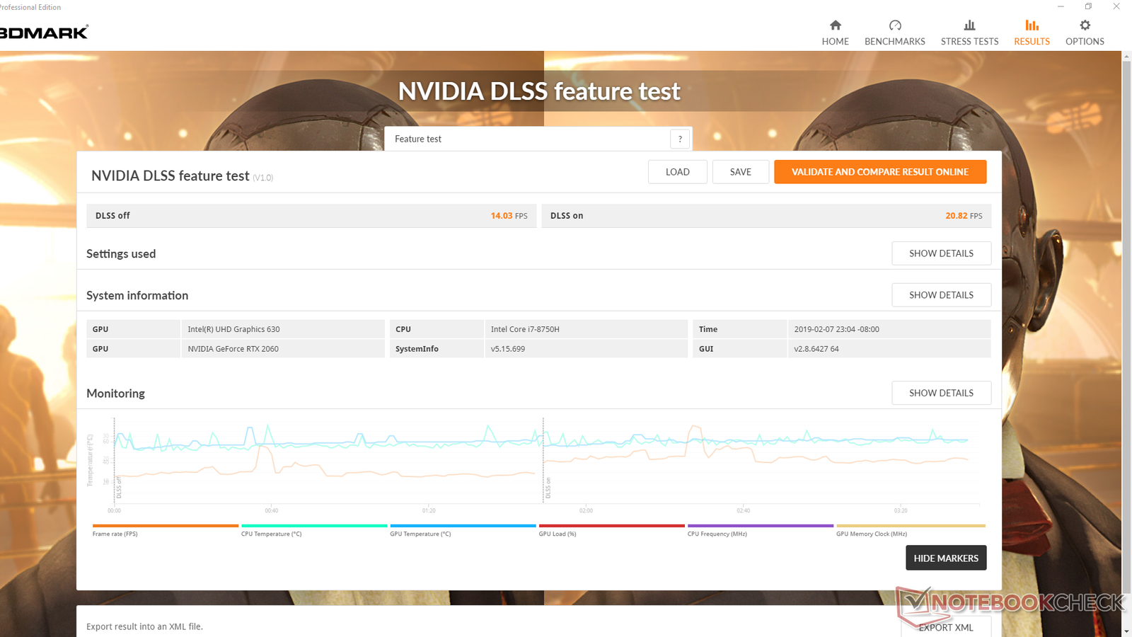Click the SAVE button
1132x637 pixels.
tap(741, 172)
